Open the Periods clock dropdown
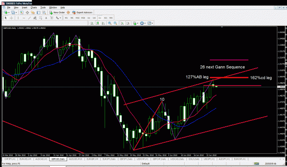The width and height of the screenshot is (287, 167). tap(143, 23)
